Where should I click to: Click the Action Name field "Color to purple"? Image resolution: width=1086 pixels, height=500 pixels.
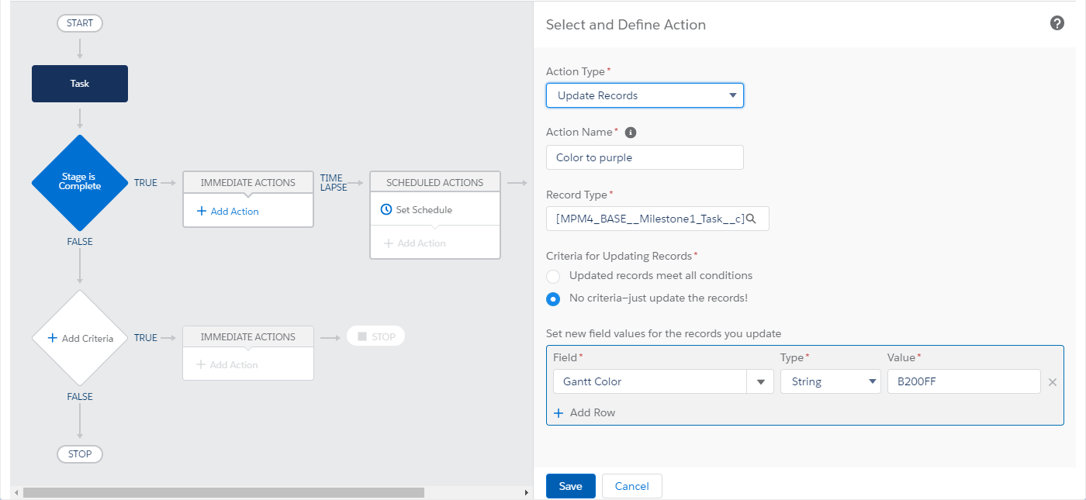pyautogui.click(x=645, y=157)
